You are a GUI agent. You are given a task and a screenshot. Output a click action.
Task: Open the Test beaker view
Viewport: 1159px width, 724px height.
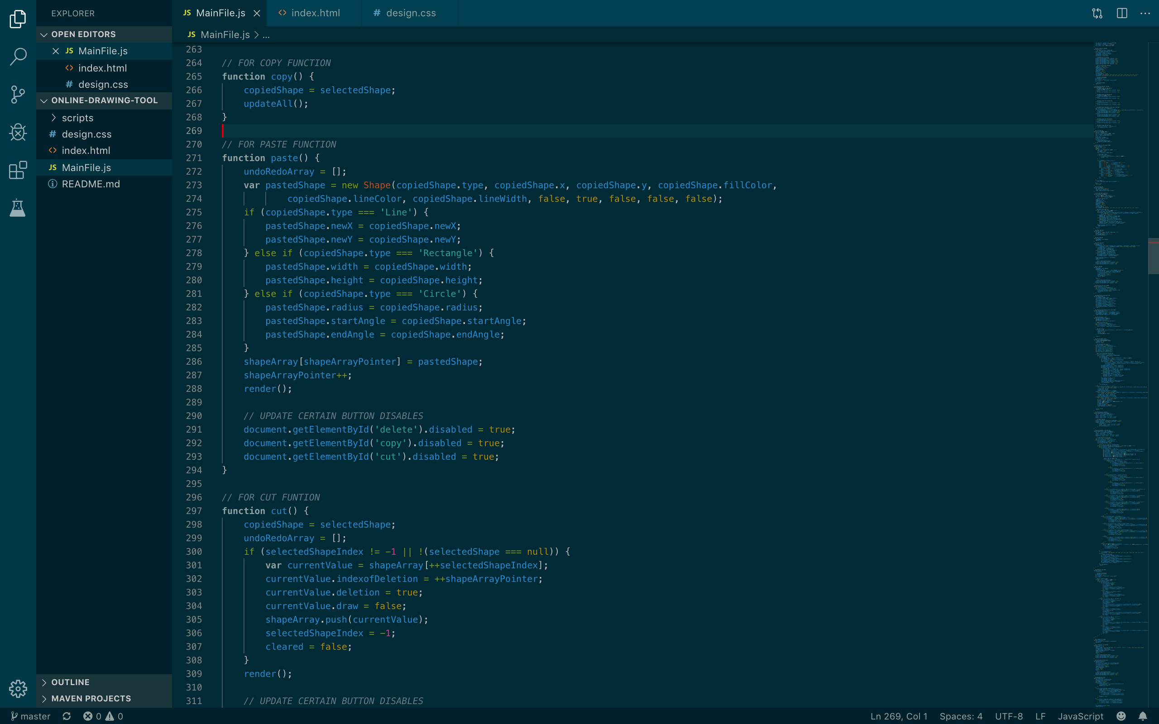click(x=18, y=208)
